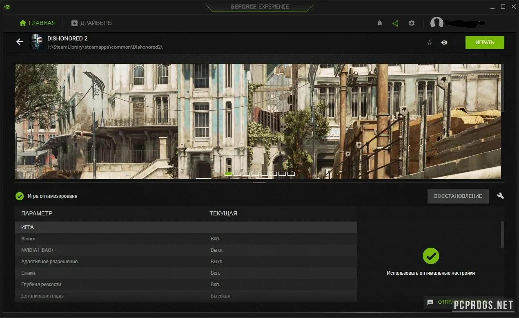The image size is (519, 318).
Task: Go back using the left arrow
Action: point(19,42)
